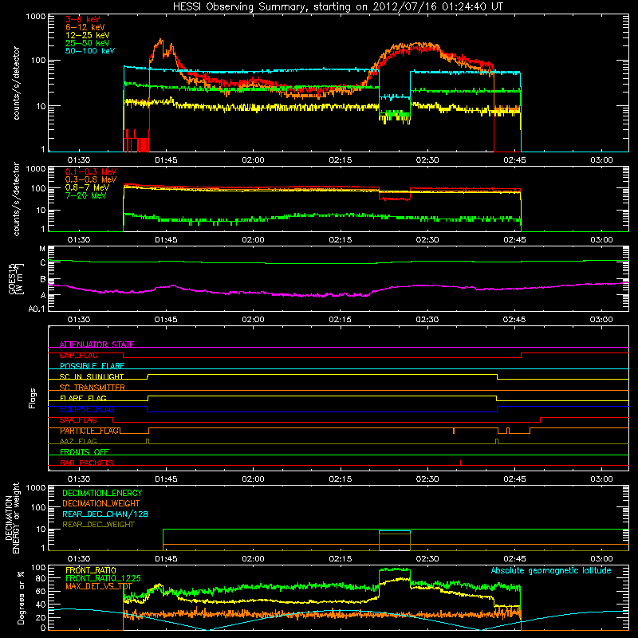Select the 0.3-0.8 MeV legend label
638x638 pixels.
click(91, 179)
